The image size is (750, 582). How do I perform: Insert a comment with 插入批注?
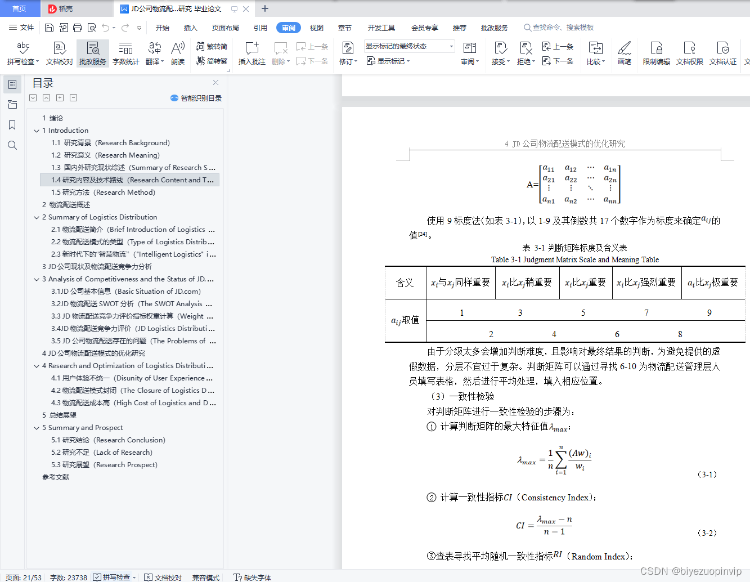point(252,53)
